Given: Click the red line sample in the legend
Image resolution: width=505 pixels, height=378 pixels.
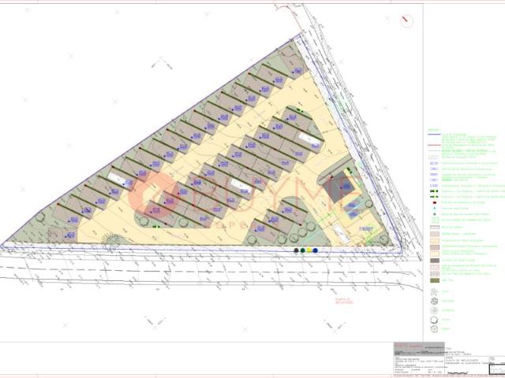Looking at the screenshot, I should pyautogui.click(x=434, y=145).
